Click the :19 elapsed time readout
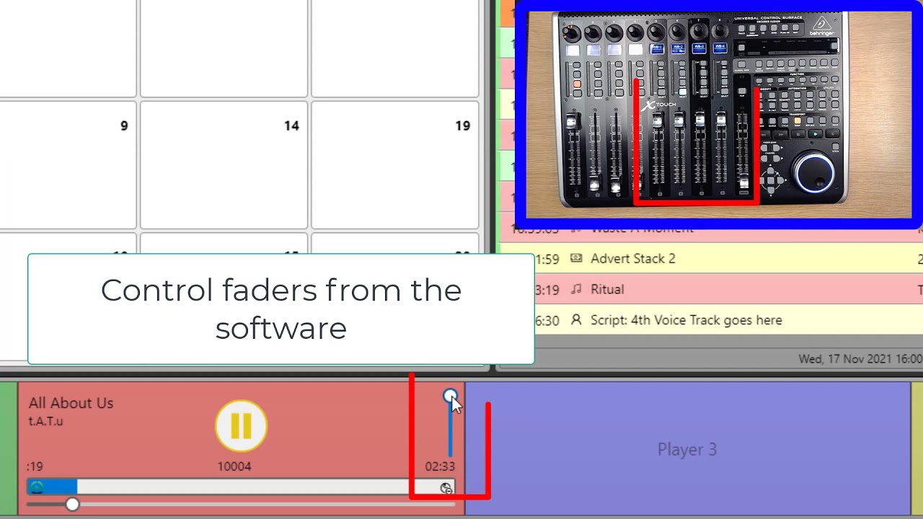The height and width of the screenshot is (519, 923). coord(35,466)
